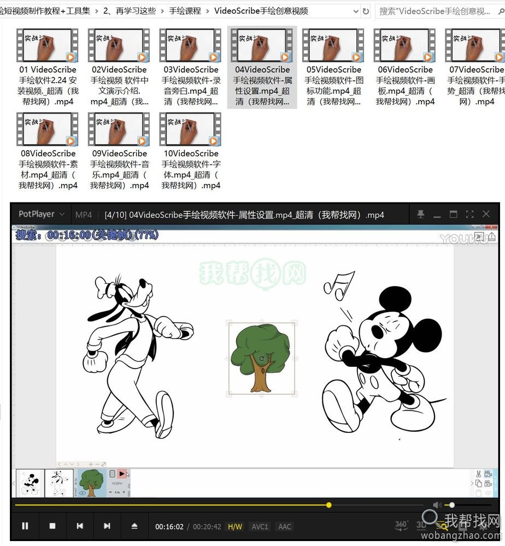Click the current time 00:16:02 display

169,526
